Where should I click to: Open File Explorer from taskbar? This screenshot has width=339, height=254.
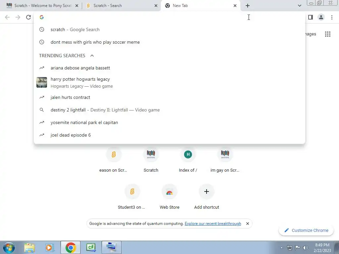click(29, 247)
